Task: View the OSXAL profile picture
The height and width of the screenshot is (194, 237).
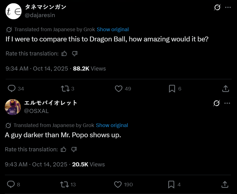Action: coord(13,107)
